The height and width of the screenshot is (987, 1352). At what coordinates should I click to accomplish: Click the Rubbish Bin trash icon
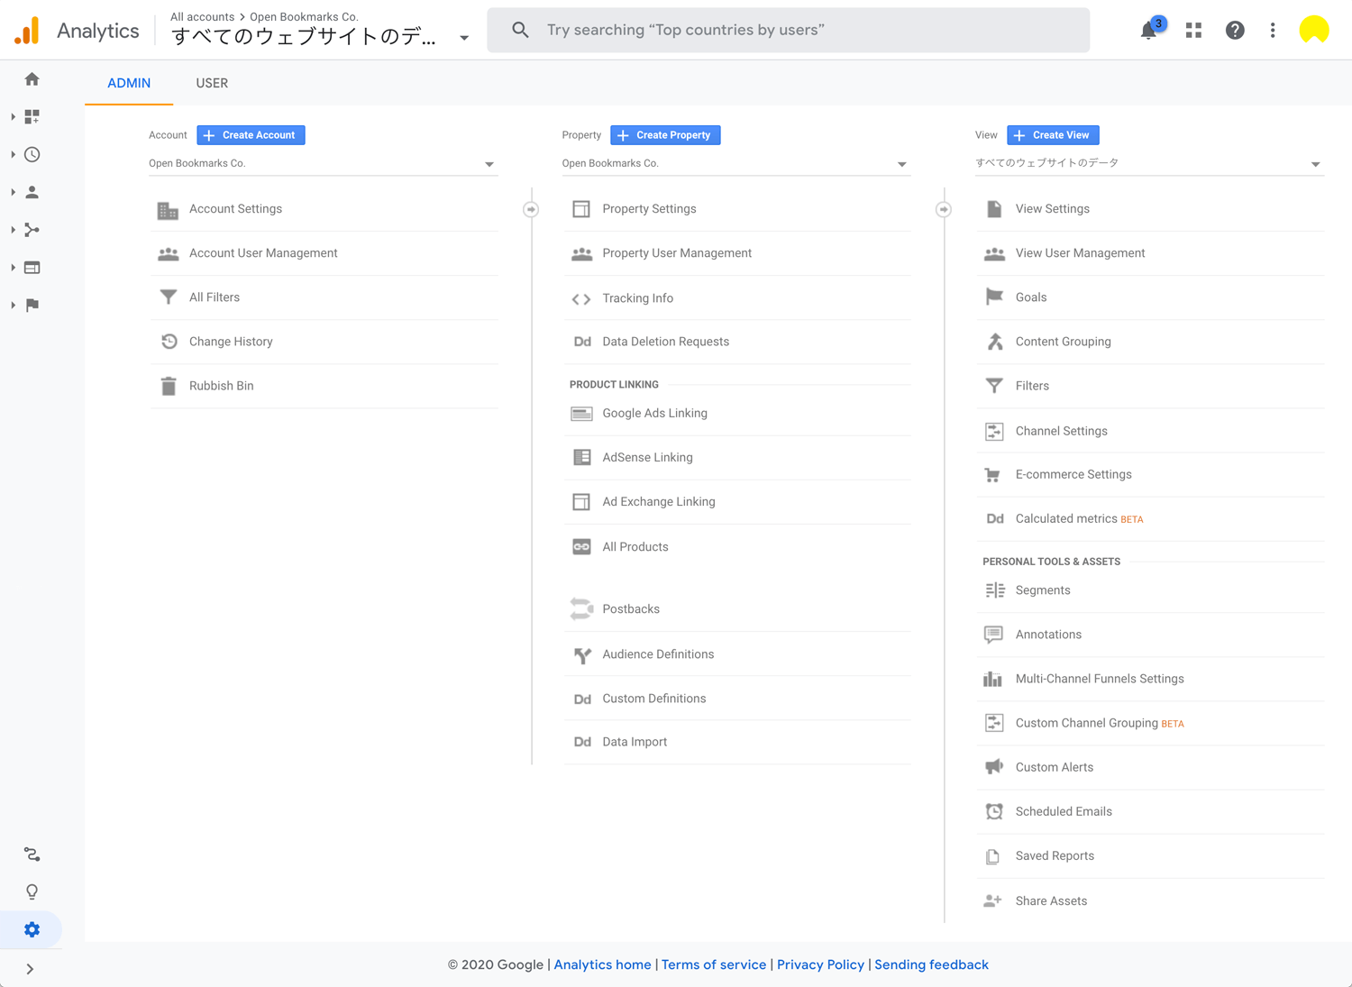point(169,386)
